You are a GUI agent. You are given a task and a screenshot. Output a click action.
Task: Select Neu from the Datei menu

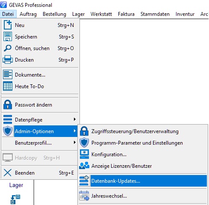click(x=40, y=25)
